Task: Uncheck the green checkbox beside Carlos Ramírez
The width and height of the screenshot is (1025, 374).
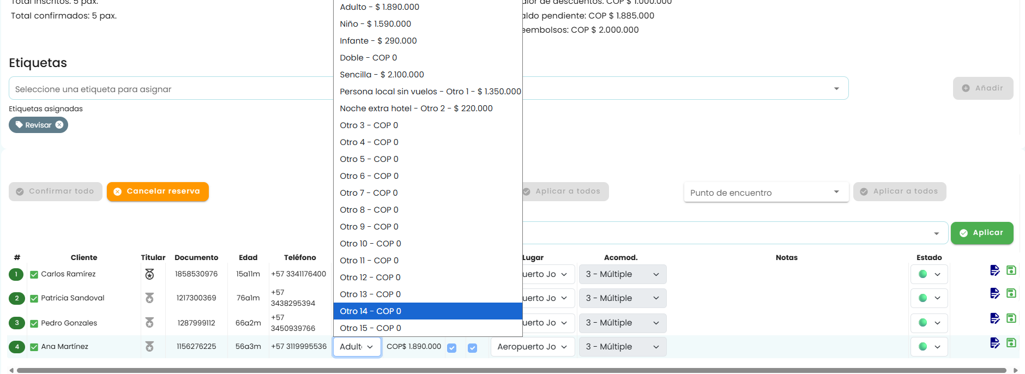Action: (34, 274)
